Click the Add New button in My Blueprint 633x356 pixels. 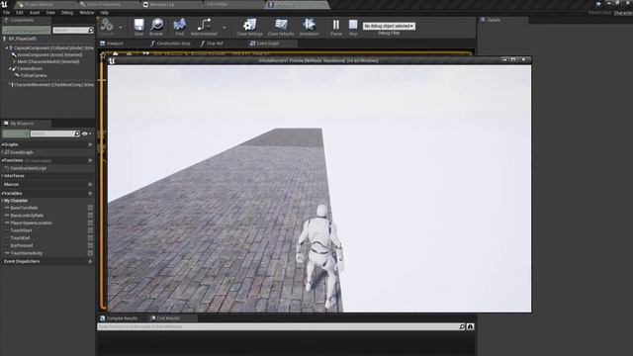tap(16, 133)
